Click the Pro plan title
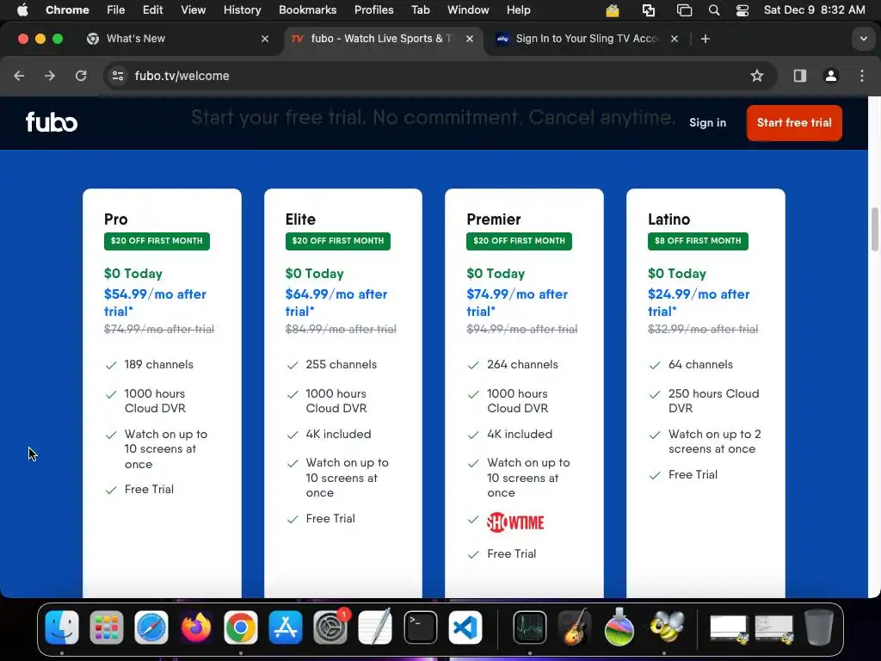Image resolution: width=881 pixels, height=661 pixels. point(116,219)
